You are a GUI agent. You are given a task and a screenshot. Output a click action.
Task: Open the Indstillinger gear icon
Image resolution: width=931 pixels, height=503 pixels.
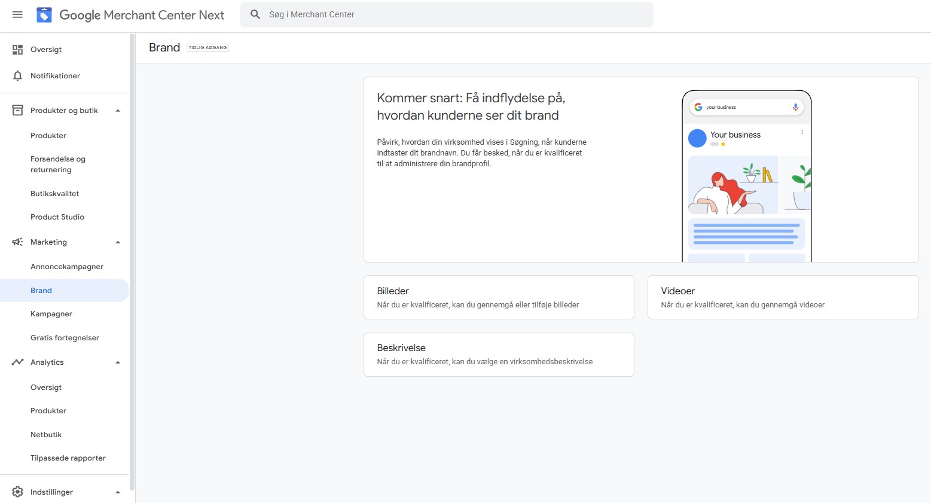tap(17, 492)
